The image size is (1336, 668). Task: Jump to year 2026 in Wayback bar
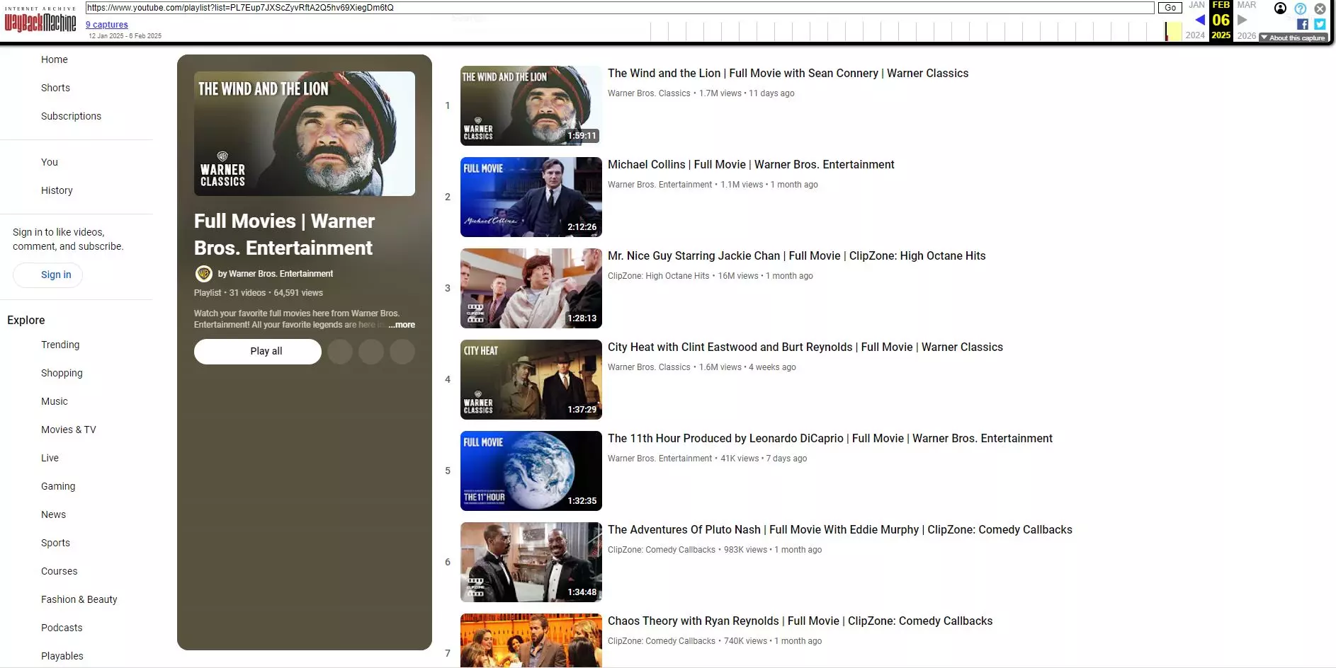[1247, 35]
